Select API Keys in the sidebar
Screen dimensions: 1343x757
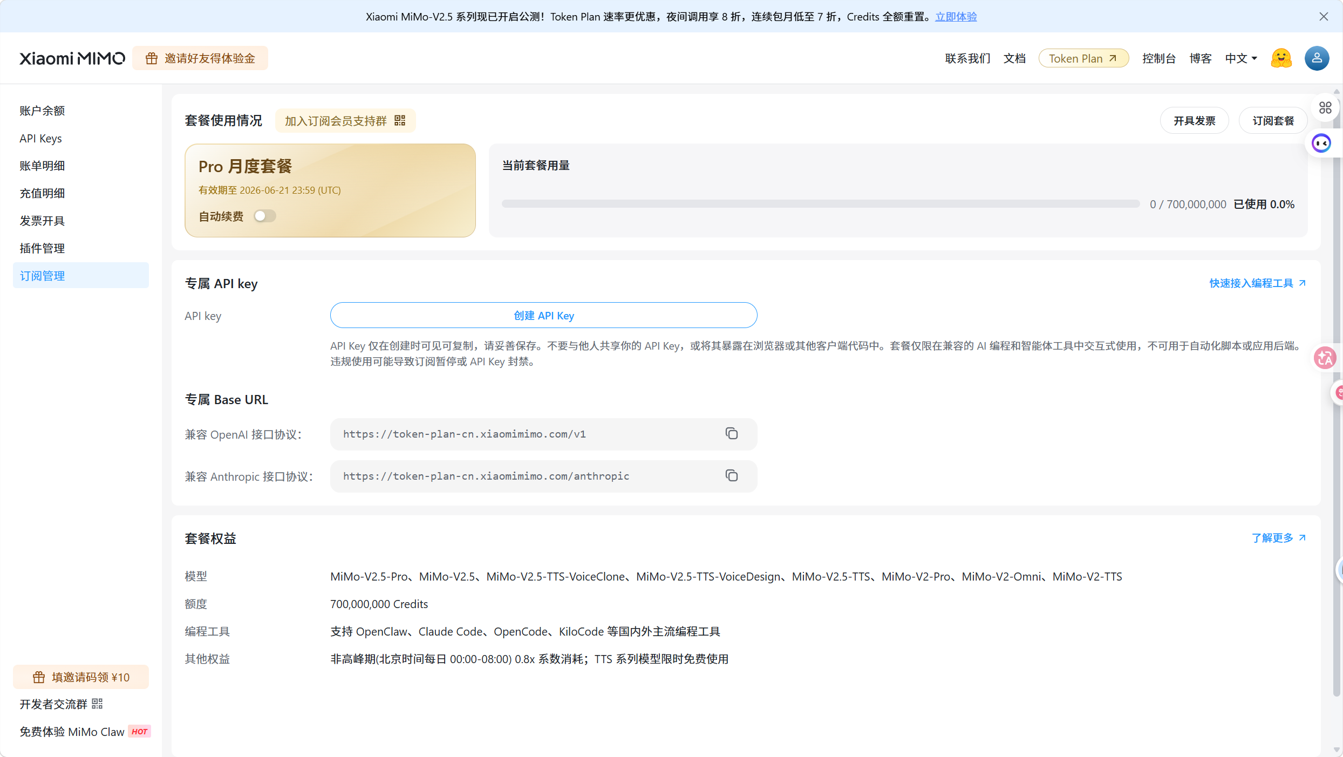81,138
